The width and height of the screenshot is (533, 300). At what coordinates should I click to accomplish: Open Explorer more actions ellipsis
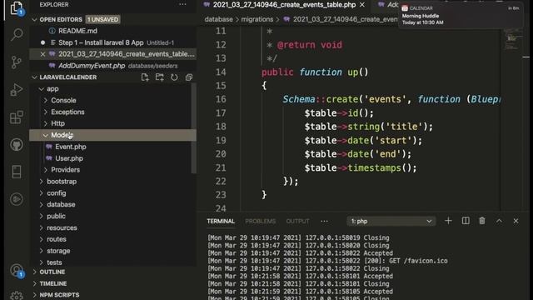[182, 4]
